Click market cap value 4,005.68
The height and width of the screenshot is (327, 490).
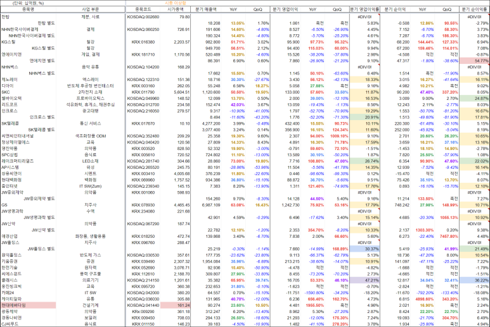coord(181,174)
